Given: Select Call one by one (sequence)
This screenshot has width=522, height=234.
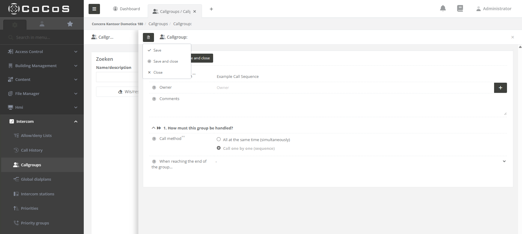Looking at the screenshot, I should pos(219,148).
